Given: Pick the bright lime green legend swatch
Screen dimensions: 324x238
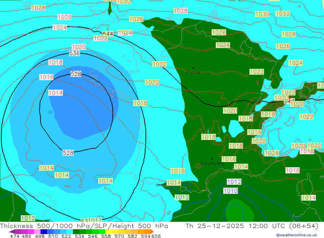Looking at the screenshot, I should 102,232.
